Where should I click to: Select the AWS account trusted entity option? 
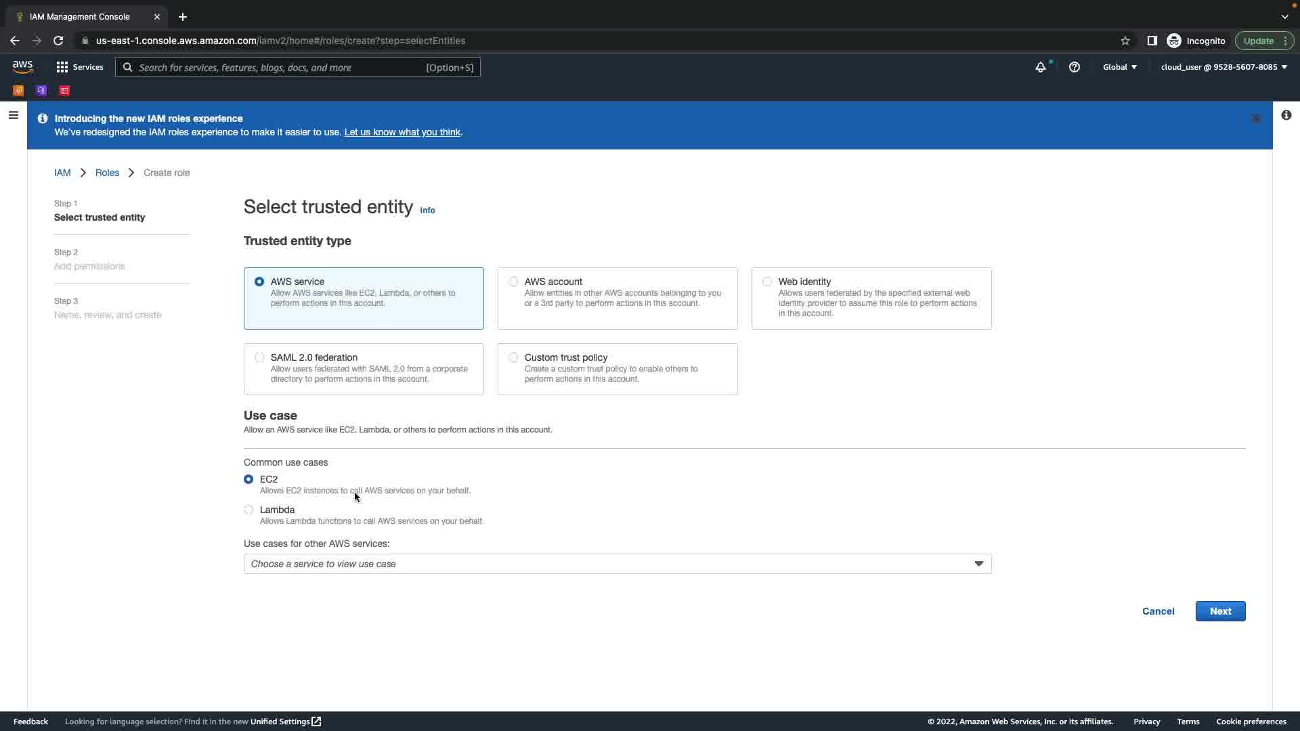point(513,282)
